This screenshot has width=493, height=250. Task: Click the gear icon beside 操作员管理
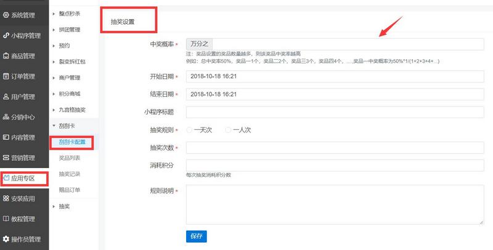pyautogui.click(x=7, y=239)
